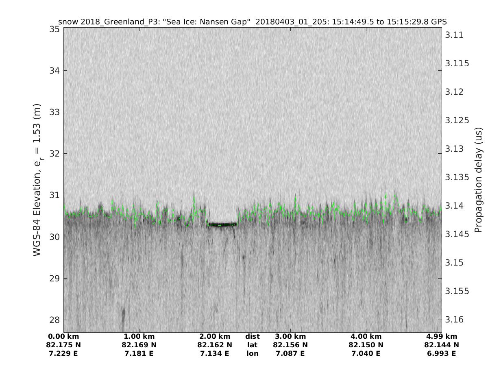
Task: Click the 'lon' row legend text
Action: click(252, 353)
